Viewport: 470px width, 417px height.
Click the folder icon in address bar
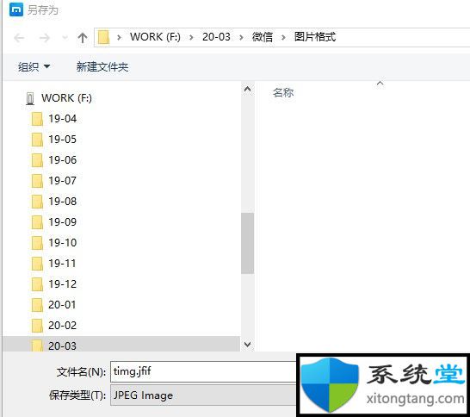tap(103, 37)
